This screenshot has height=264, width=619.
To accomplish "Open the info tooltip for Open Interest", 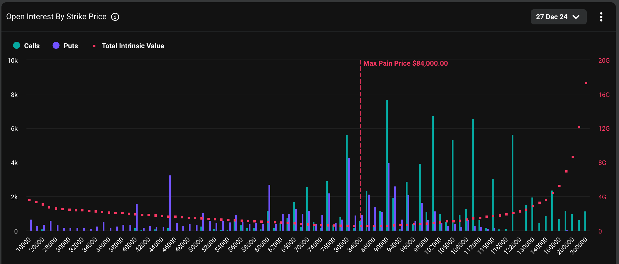I will (x=115, y=17).
